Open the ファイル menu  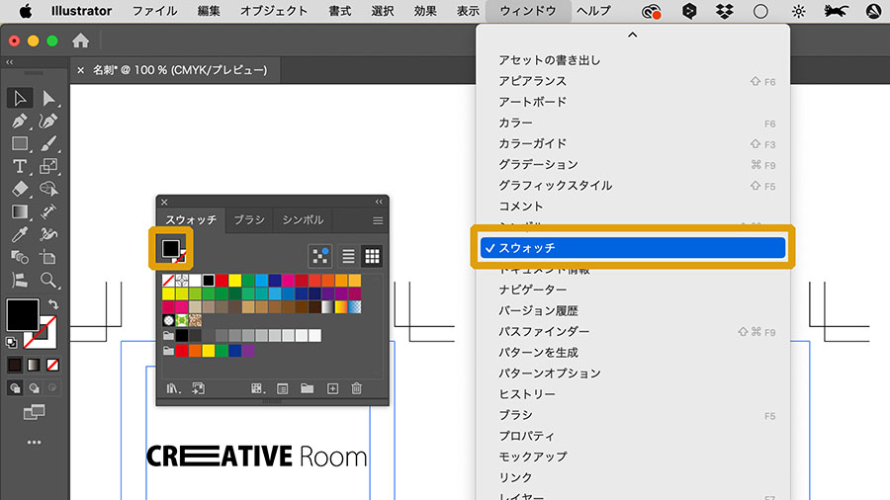(x=154, y=11)
